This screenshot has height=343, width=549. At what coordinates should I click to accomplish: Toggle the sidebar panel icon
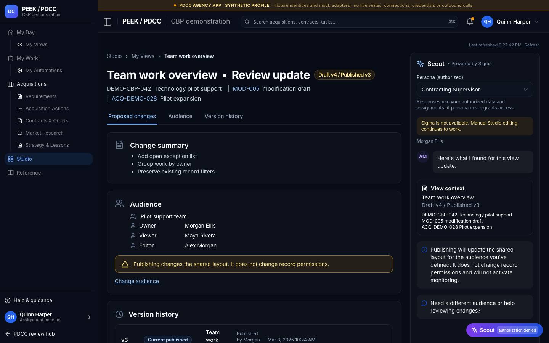pyautogui.click(x=108, y=22)
